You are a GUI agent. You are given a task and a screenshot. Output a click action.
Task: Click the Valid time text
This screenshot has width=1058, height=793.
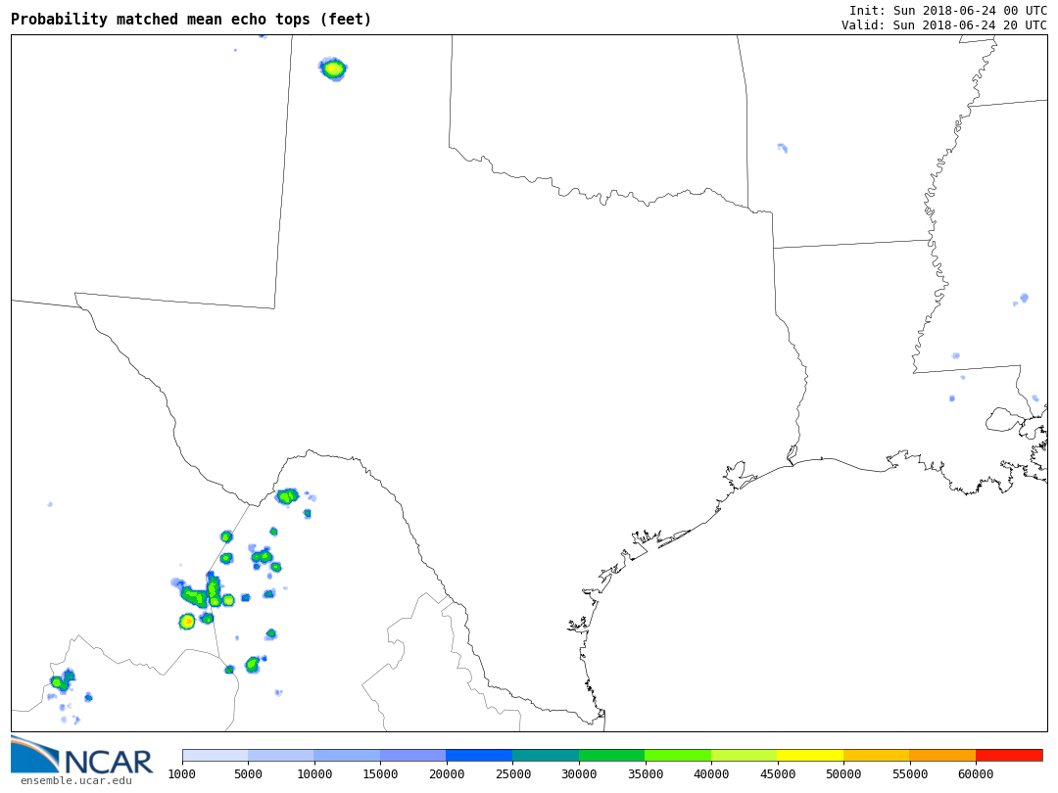click(x=943, y=25)
